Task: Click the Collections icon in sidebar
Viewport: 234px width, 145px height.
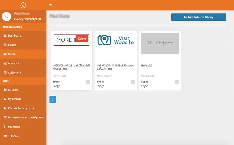Action: pos(5,73)
